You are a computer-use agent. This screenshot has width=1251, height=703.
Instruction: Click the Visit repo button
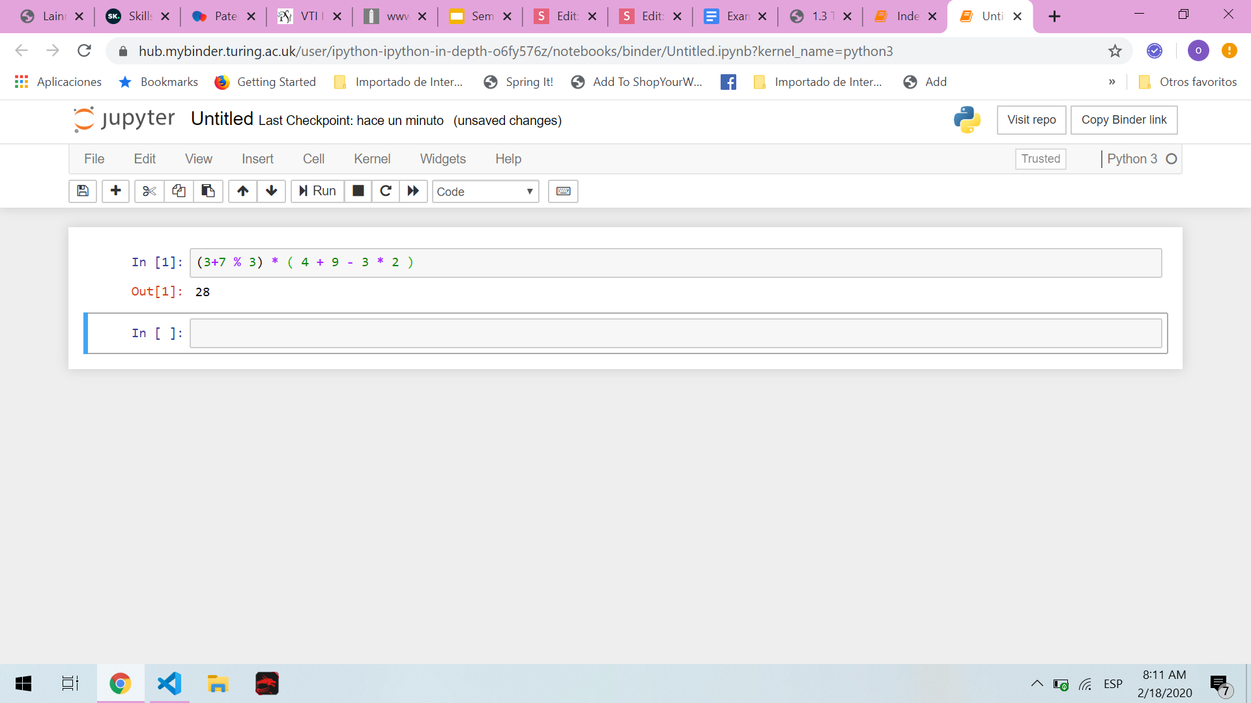(1031, 120)
